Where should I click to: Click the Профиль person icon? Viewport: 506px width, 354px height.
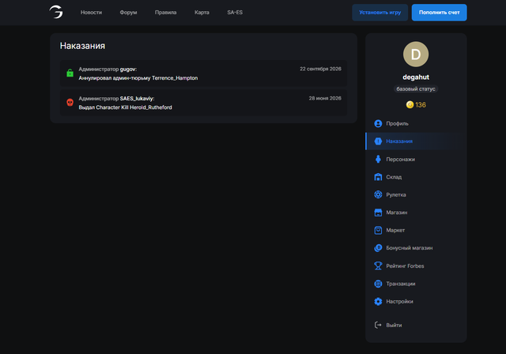coord(378,123)
